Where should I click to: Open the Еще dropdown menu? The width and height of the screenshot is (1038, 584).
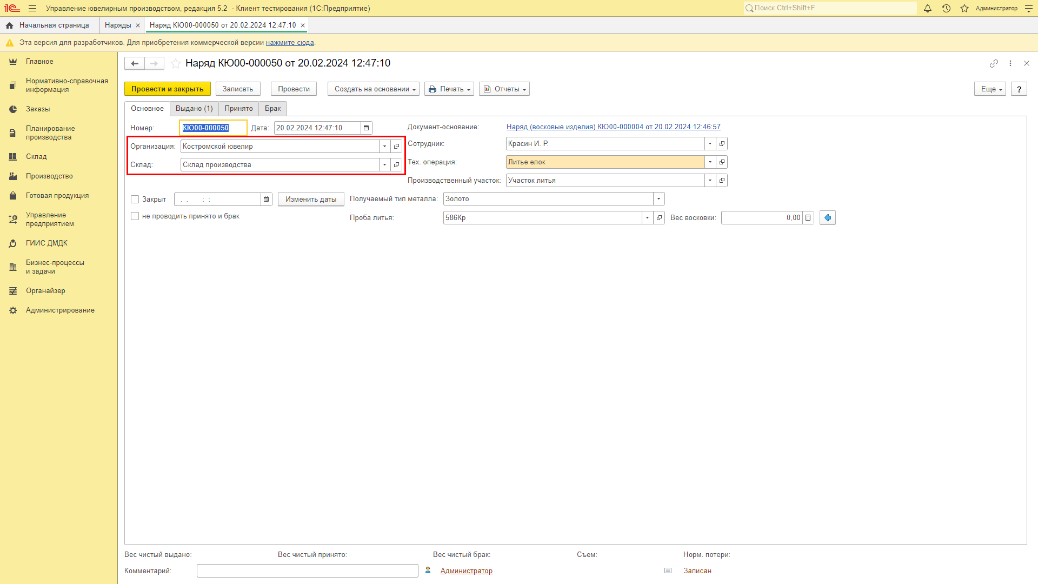pos(990,89)
